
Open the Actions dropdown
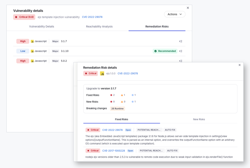(175, 14)
